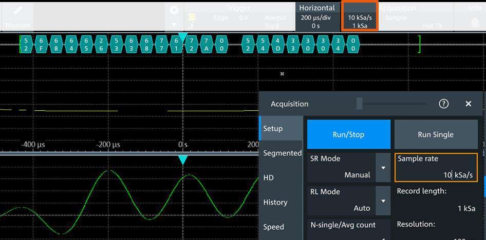The height and width of the screenshot is (240, 486).
Task: Adjust the Acquisition dialog transparency slider
Action: (360, 104)
